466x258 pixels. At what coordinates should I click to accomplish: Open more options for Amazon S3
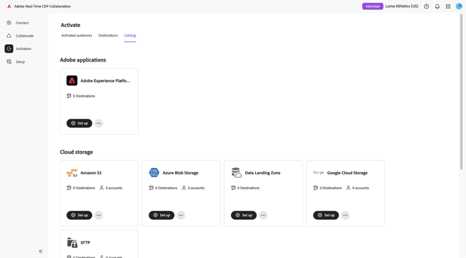point(99,215)
